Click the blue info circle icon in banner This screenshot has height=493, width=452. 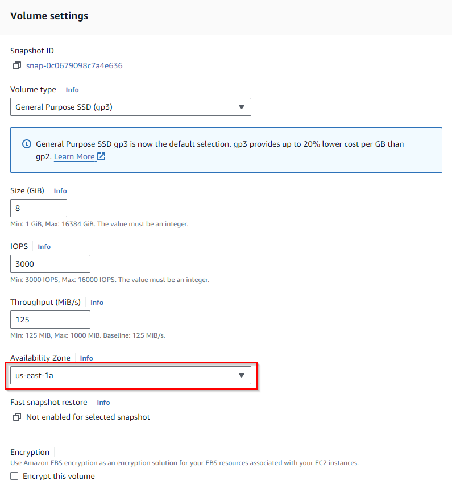click(26, 144)
